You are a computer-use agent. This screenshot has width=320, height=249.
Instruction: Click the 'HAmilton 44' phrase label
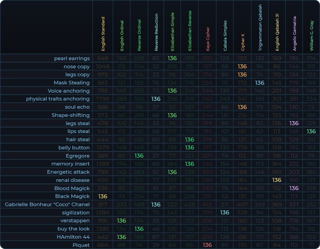[x=73, y=237]
